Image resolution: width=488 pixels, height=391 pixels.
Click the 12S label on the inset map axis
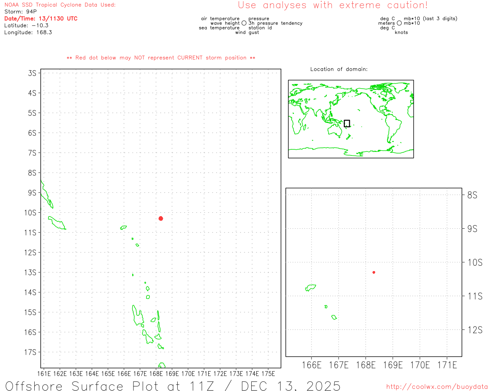coord(475,330)
